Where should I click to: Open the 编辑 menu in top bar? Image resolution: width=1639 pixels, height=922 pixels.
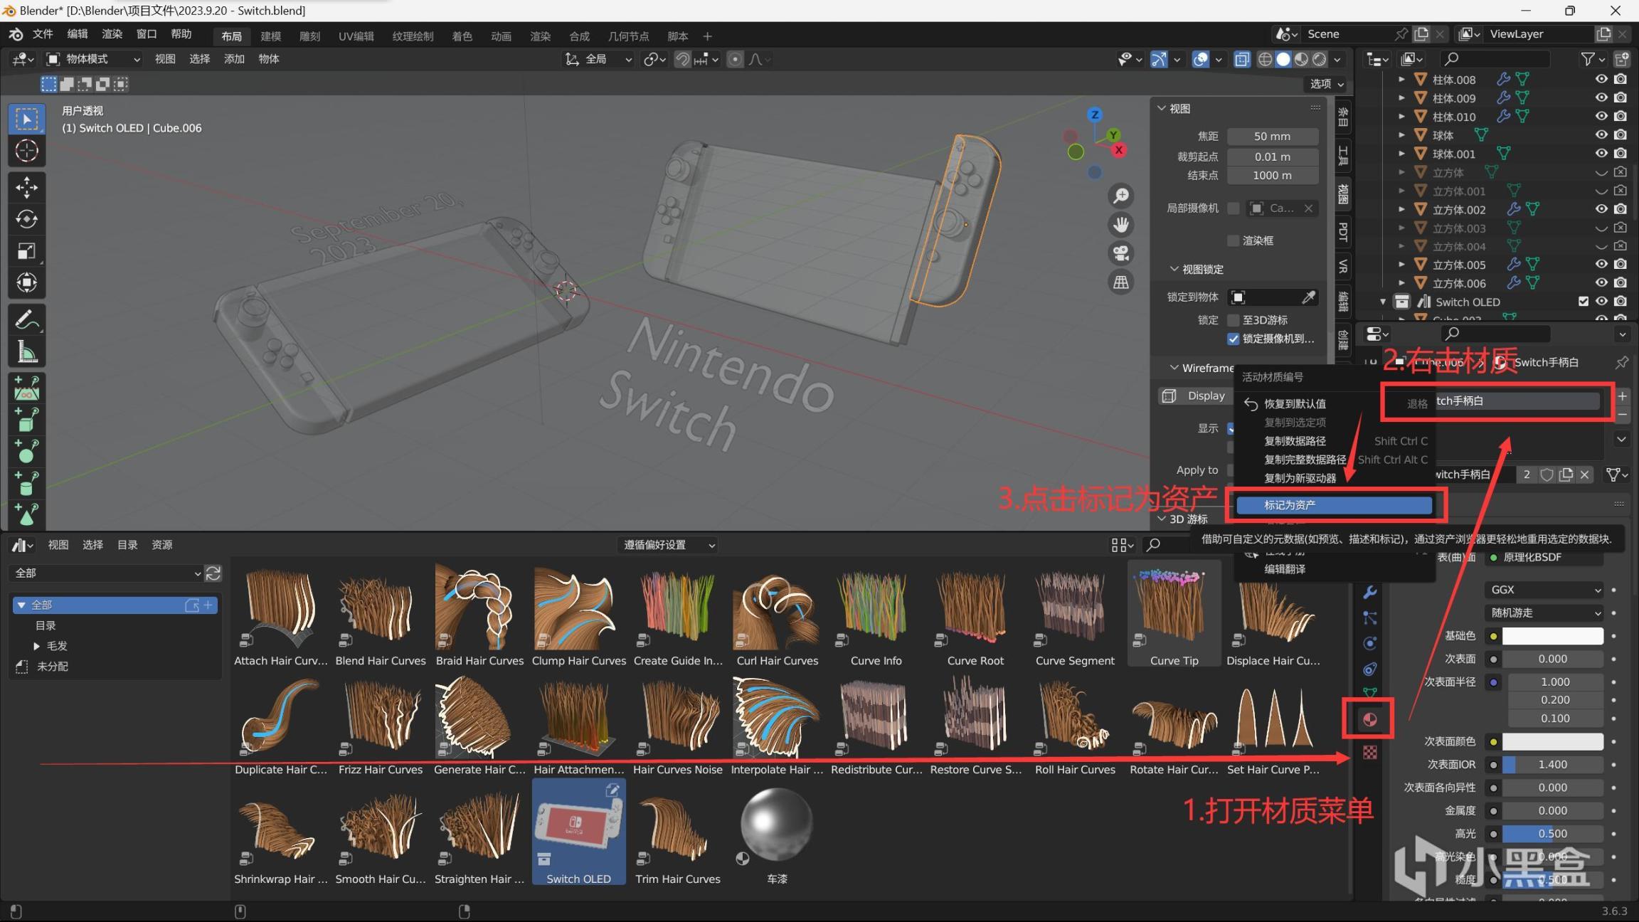pos(77,34)
